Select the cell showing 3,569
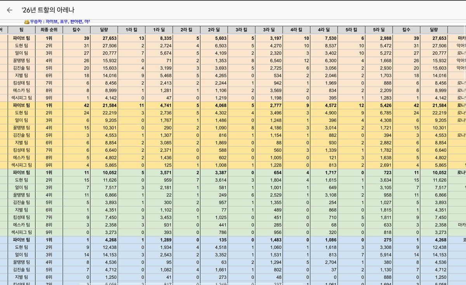466x285 pixels. click(269, 90)
